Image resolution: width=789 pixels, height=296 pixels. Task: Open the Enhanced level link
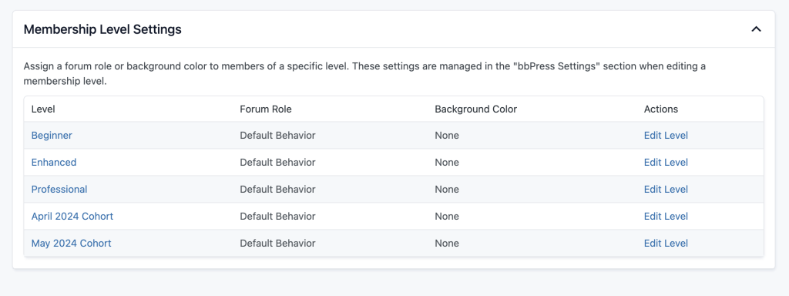(54, 162)
